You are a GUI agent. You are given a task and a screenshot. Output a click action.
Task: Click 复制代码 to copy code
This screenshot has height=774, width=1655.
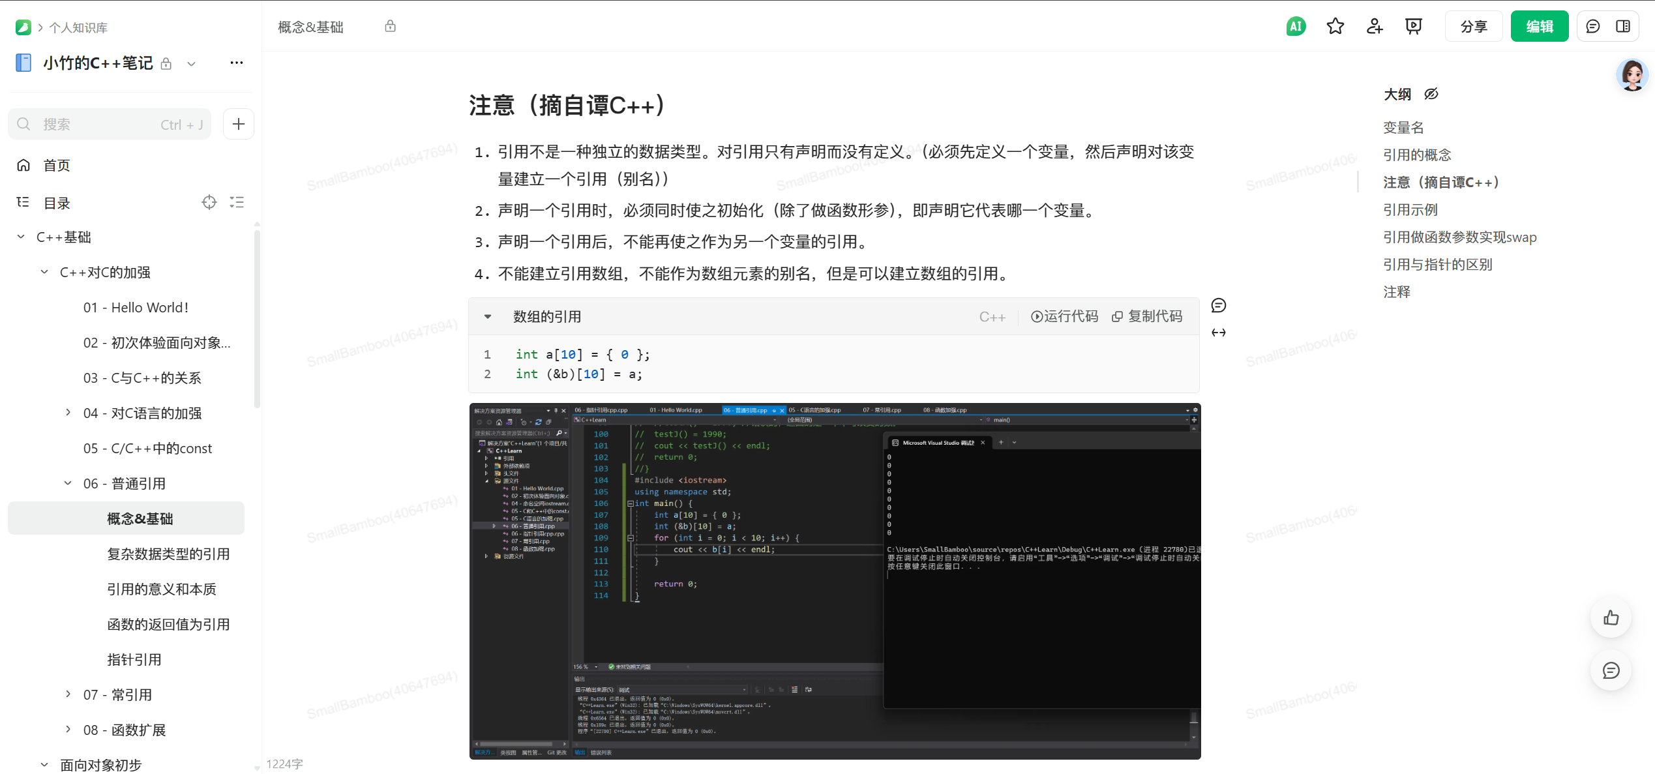click(x=1147, y=317)
